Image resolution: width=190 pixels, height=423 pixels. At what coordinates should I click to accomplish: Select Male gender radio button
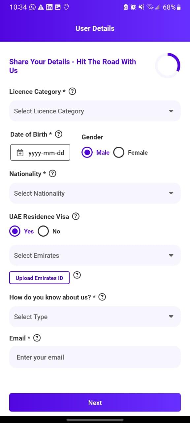tap(87, 152)
